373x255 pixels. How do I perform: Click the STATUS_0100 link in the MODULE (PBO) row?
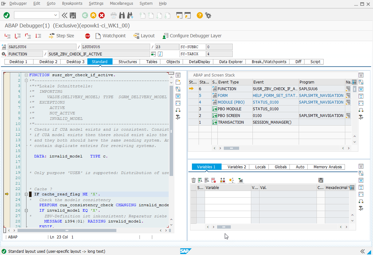266,102
